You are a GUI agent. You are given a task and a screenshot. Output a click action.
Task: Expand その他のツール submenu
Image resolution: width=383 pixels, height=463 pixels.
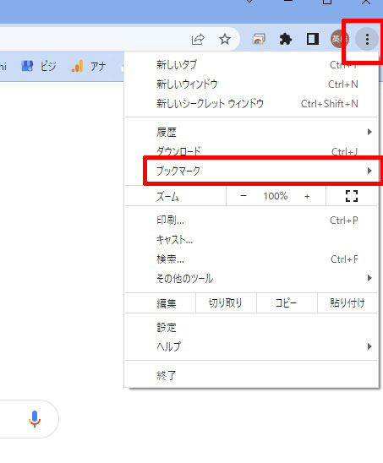pyautogui.click(x=251, y=279)
